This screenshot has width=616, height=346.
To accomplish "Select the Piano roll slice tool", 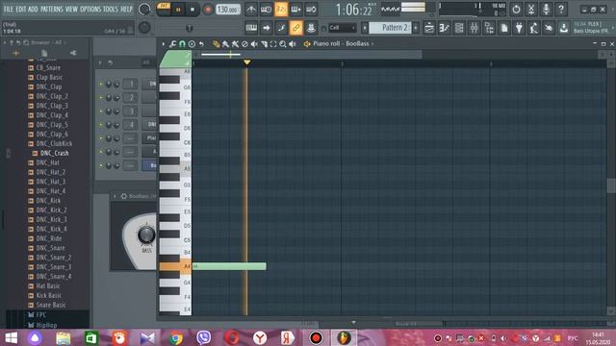I will (264, 44).
